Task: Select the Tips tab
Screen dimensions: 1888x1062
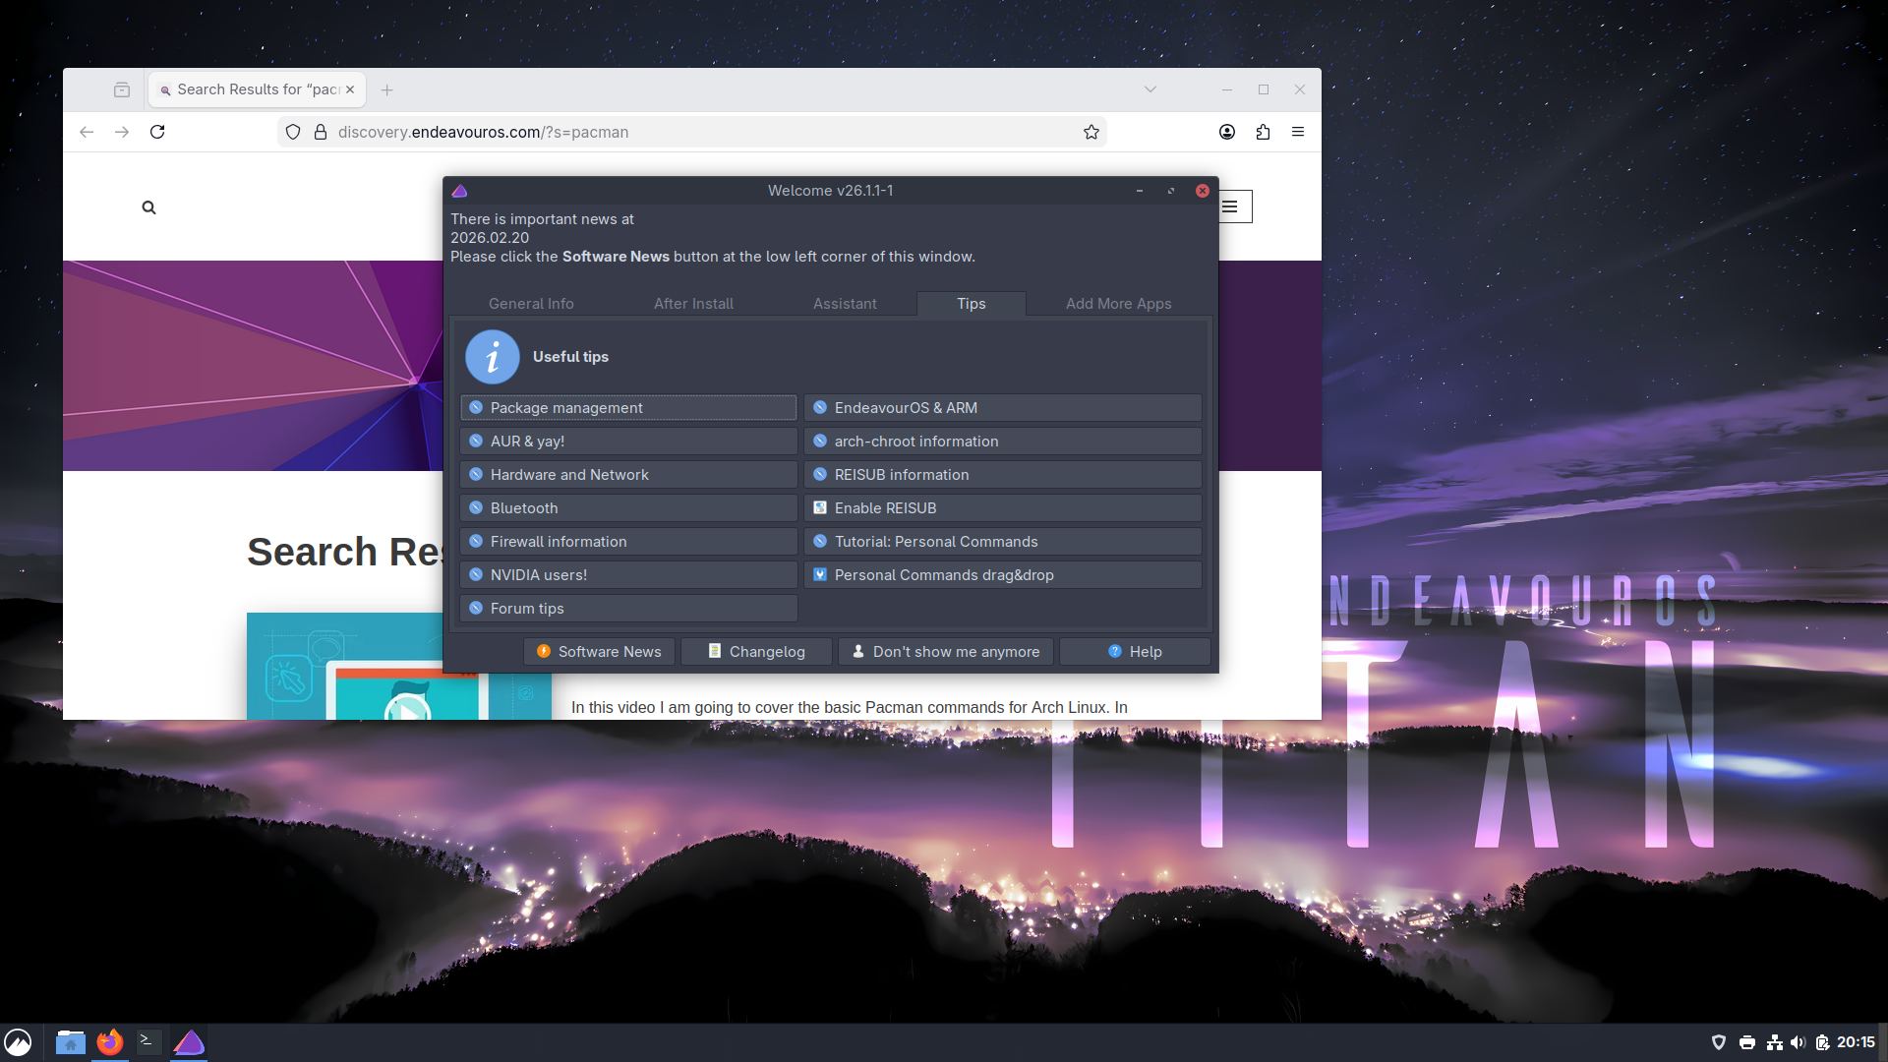Action: (971, 304)
